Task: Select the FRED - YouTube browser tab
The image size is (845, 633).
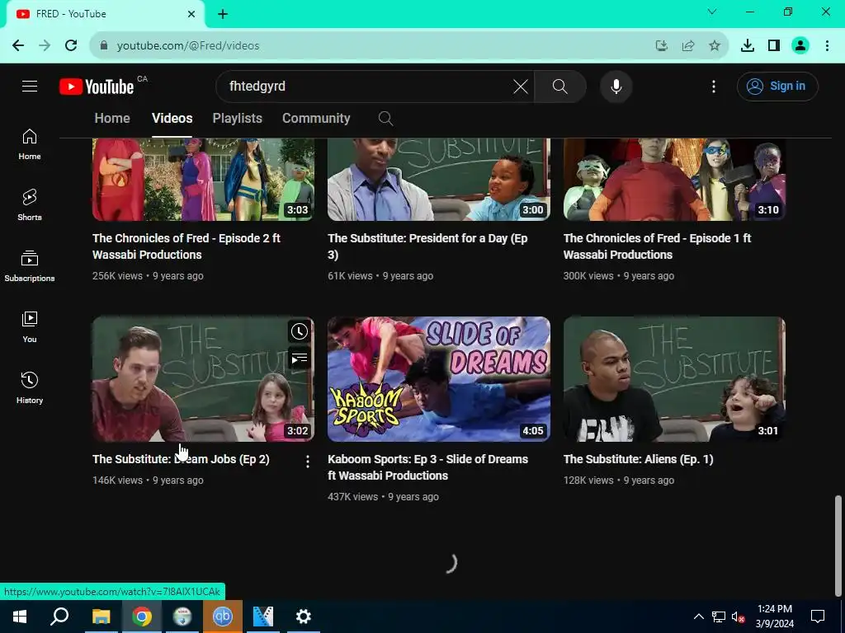Action: click(105, 14)
